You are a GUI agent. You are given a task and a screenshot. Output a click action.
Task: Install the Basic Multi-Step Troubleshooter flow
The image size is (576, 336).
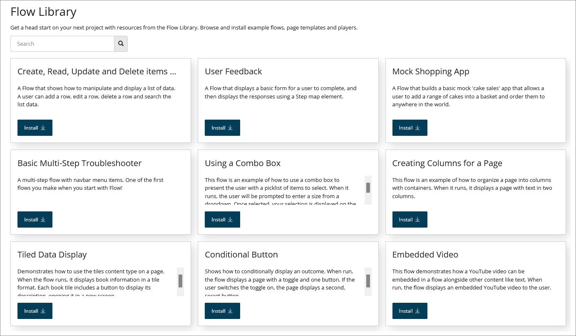coord(35,219)
